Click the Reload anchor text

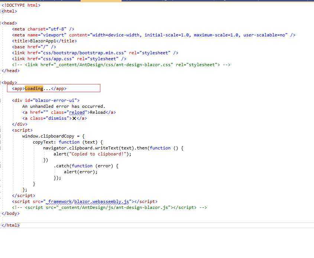click(97, 112)
